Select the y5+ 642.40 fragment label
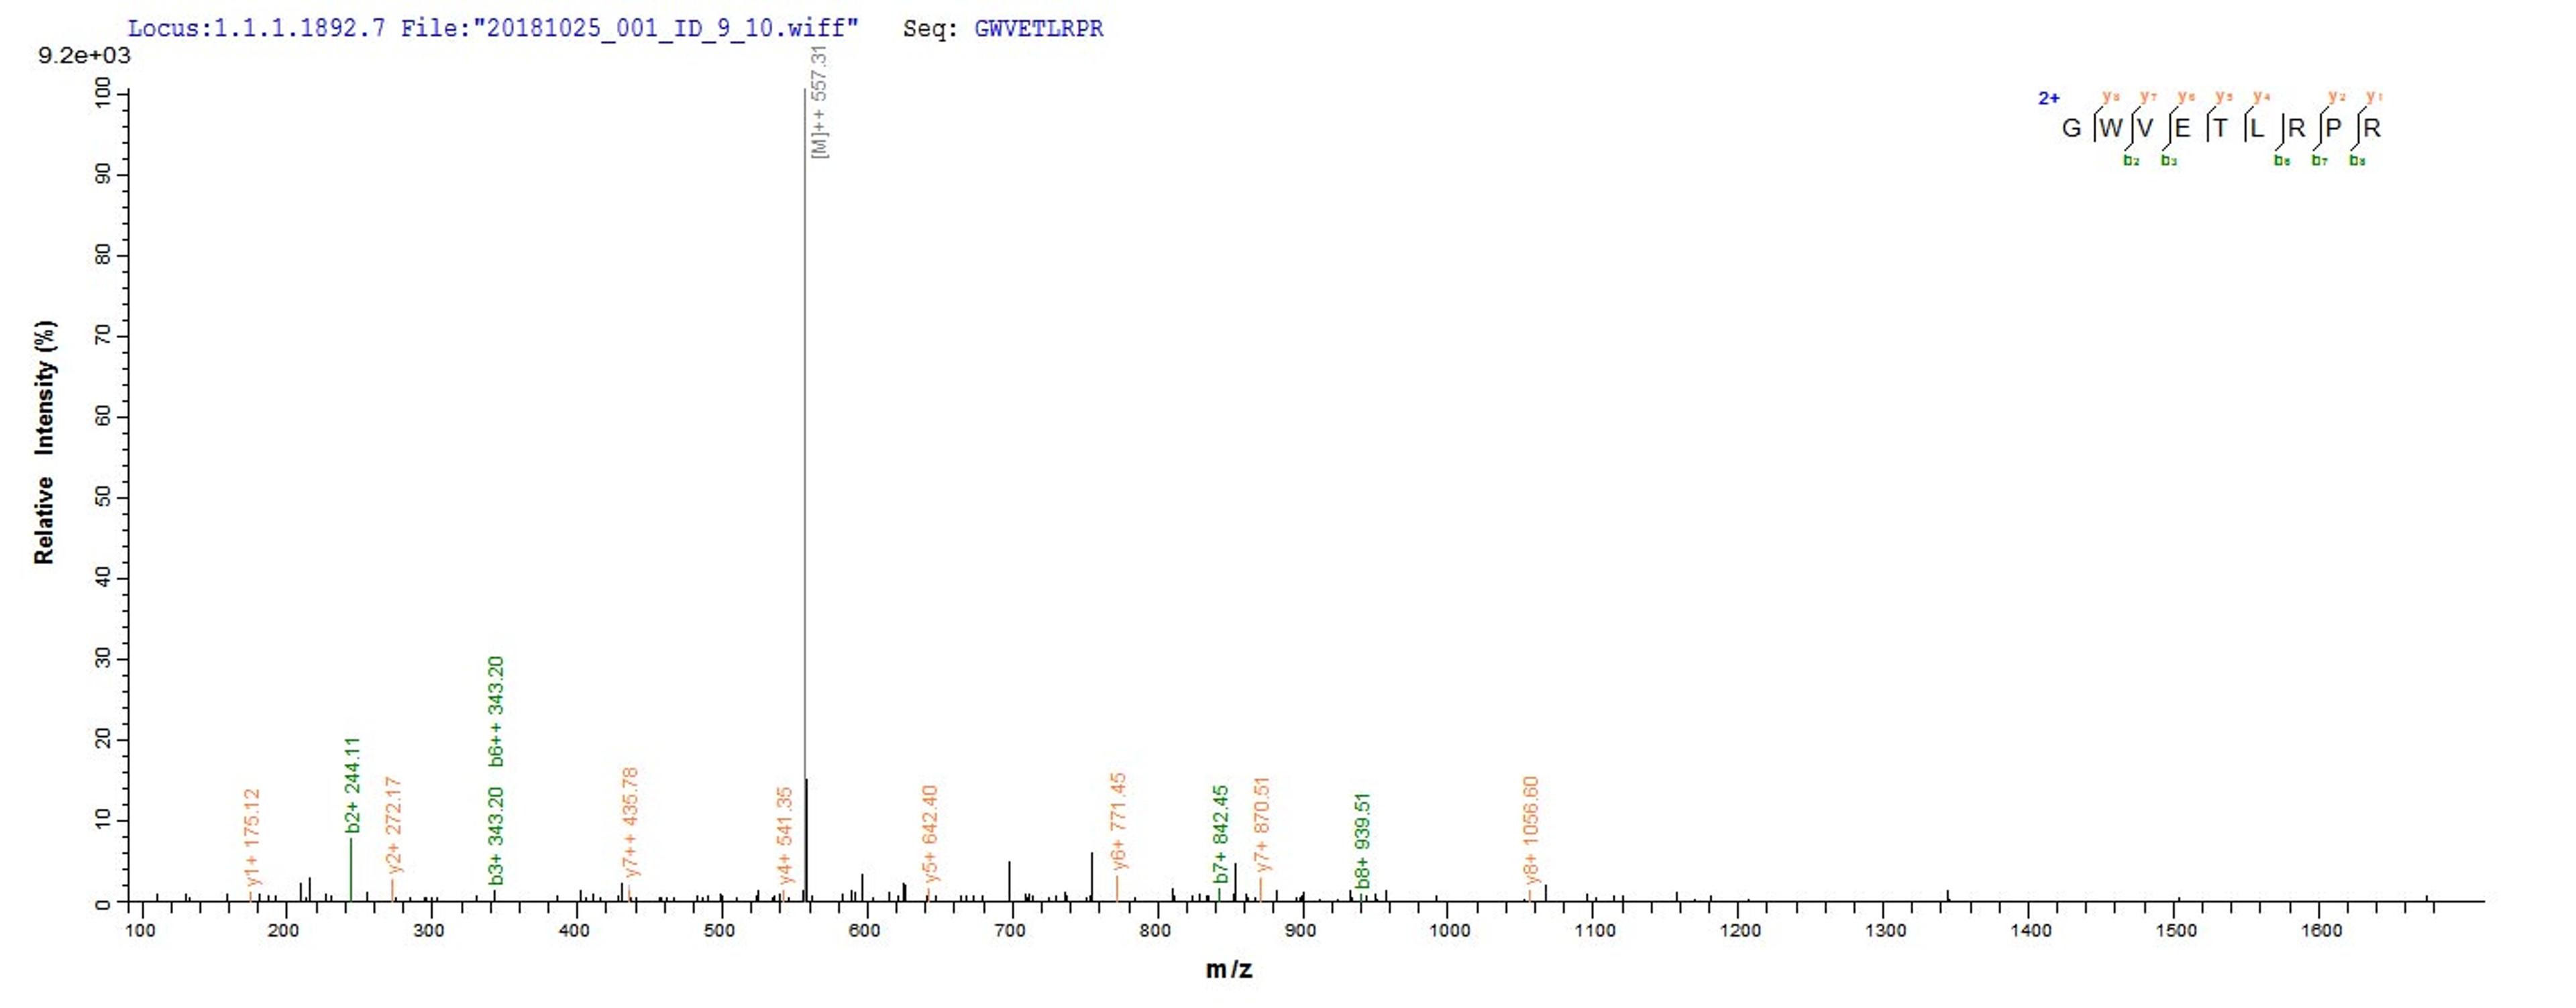This screenshot has width=2576, height=1008. (x=930, y=834)
